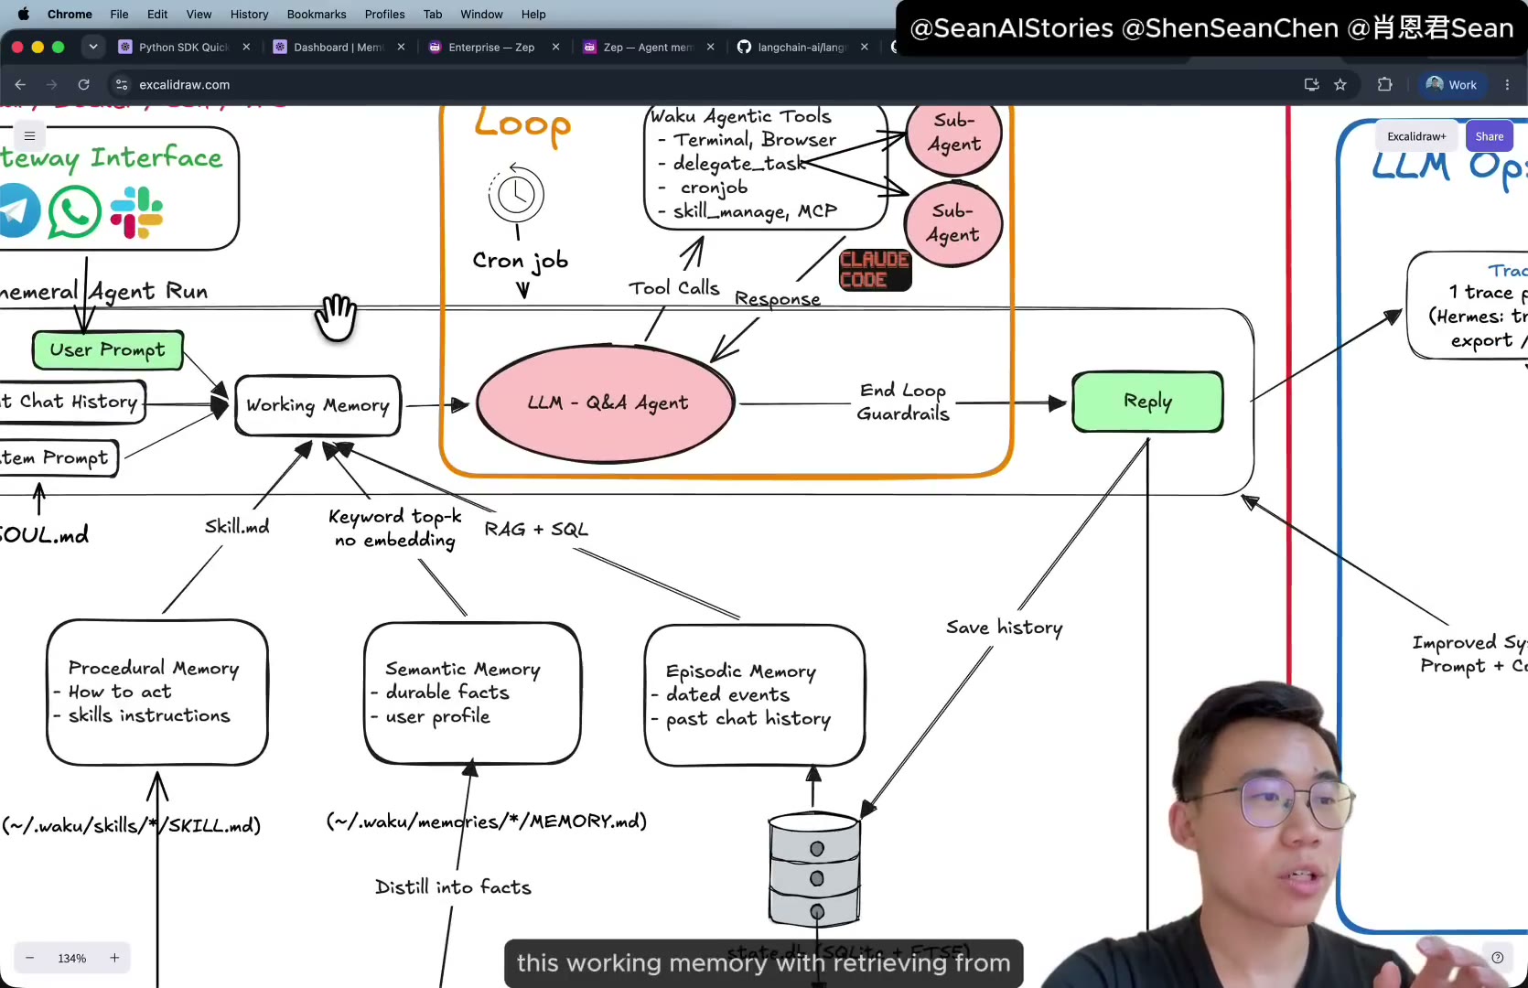Close the Zep — Agent mem tab
The image size is (1528, 988).
point(710,47)
